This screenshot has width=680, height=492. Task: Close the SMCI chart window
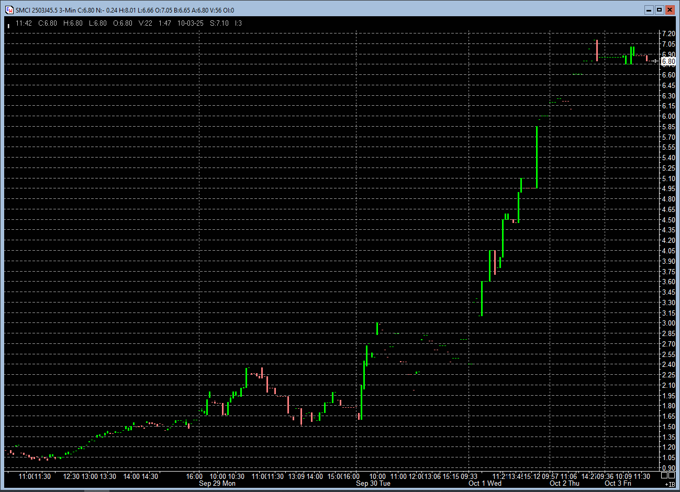coord(670,10)
